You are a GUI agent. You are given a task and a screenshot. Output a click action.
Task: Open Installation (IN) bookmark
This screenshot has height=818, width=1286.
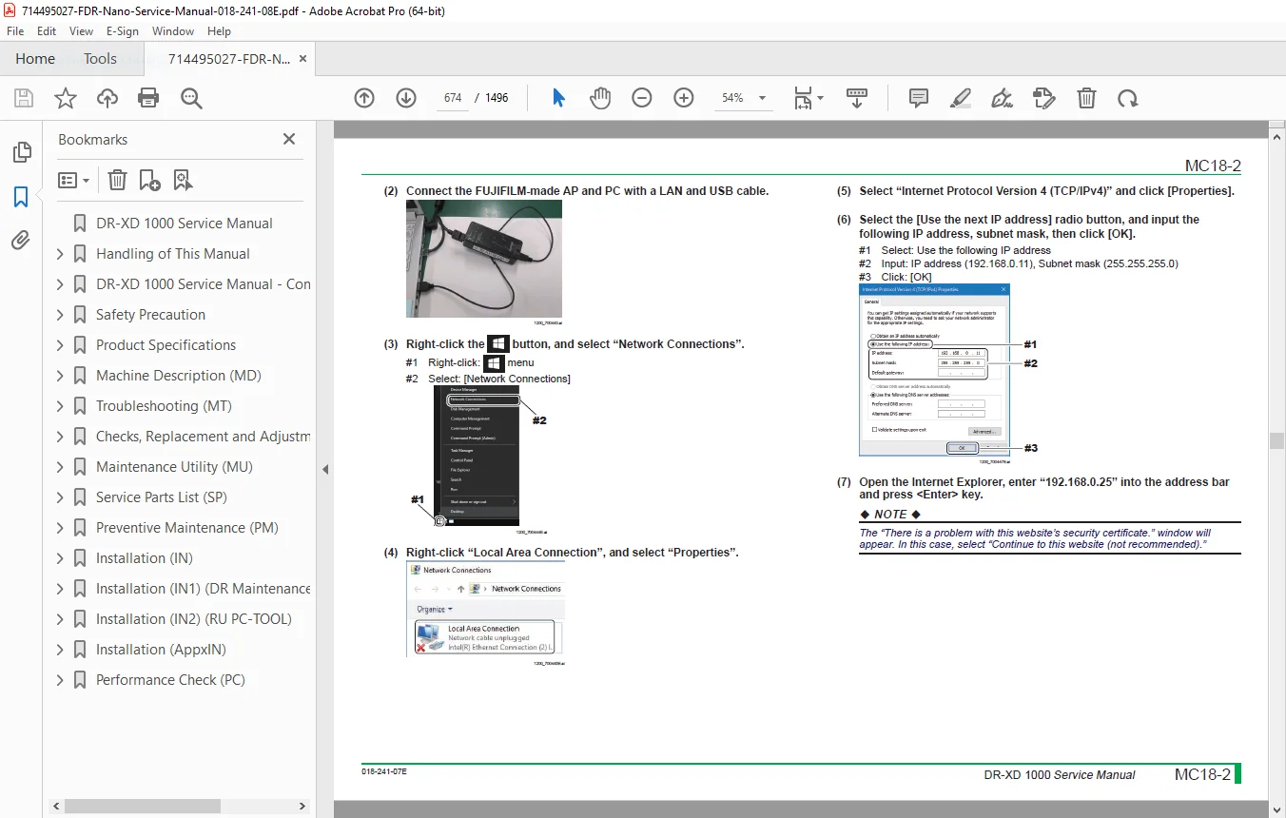point(144,558)
